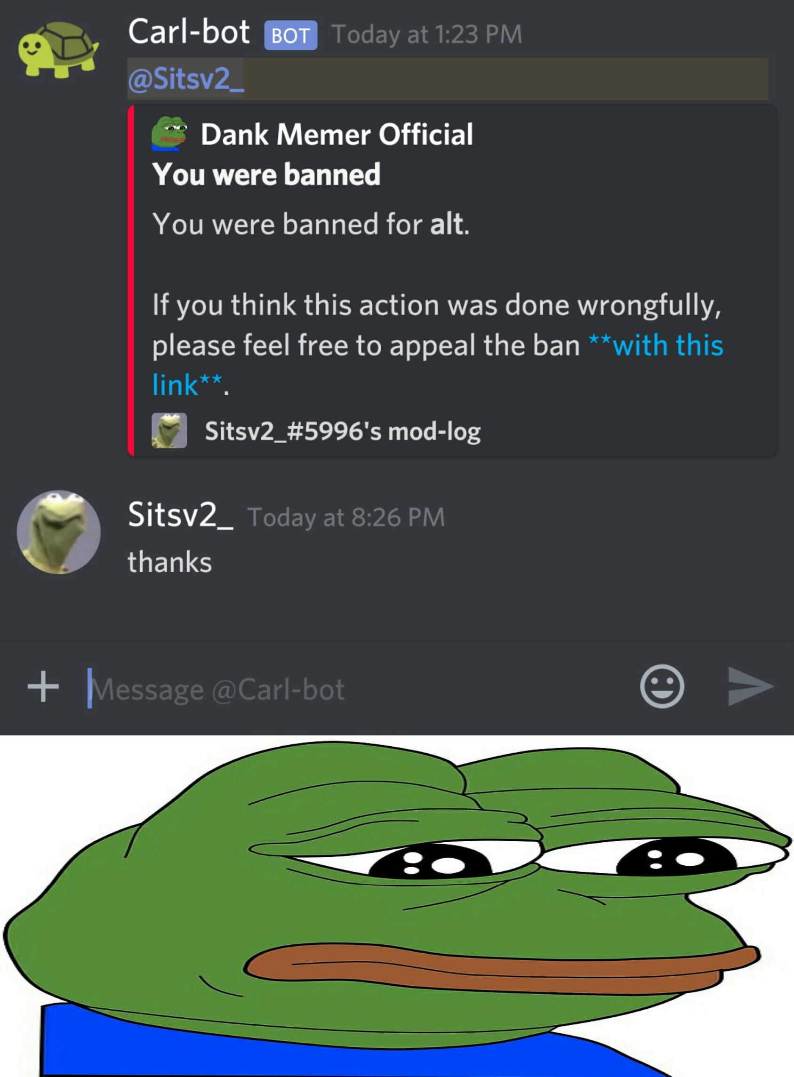This screenshot has width=794, height=1077.
Task: Select the Dank Memer Official author name
Action: click(337, 134)
